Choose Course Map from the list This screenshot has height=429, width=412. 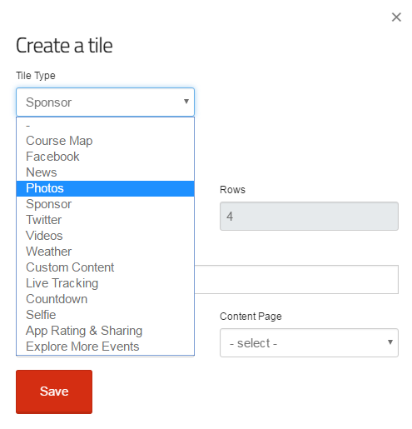[x=105, y=141]
